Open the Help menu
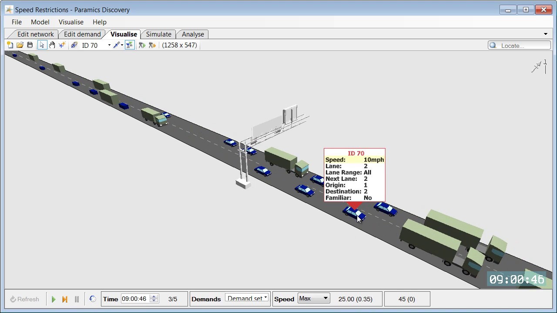Image resolution: width=557 pixels, height=313 pixels. 100,22
